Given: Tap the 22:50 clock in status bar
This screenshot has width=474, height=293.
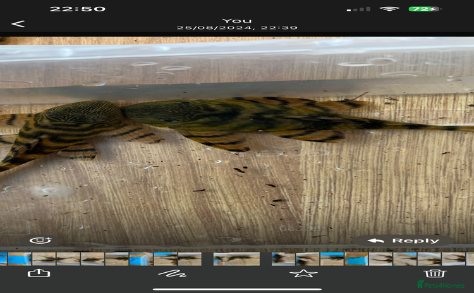Looking at the screenshot, I should coord(78,9).
